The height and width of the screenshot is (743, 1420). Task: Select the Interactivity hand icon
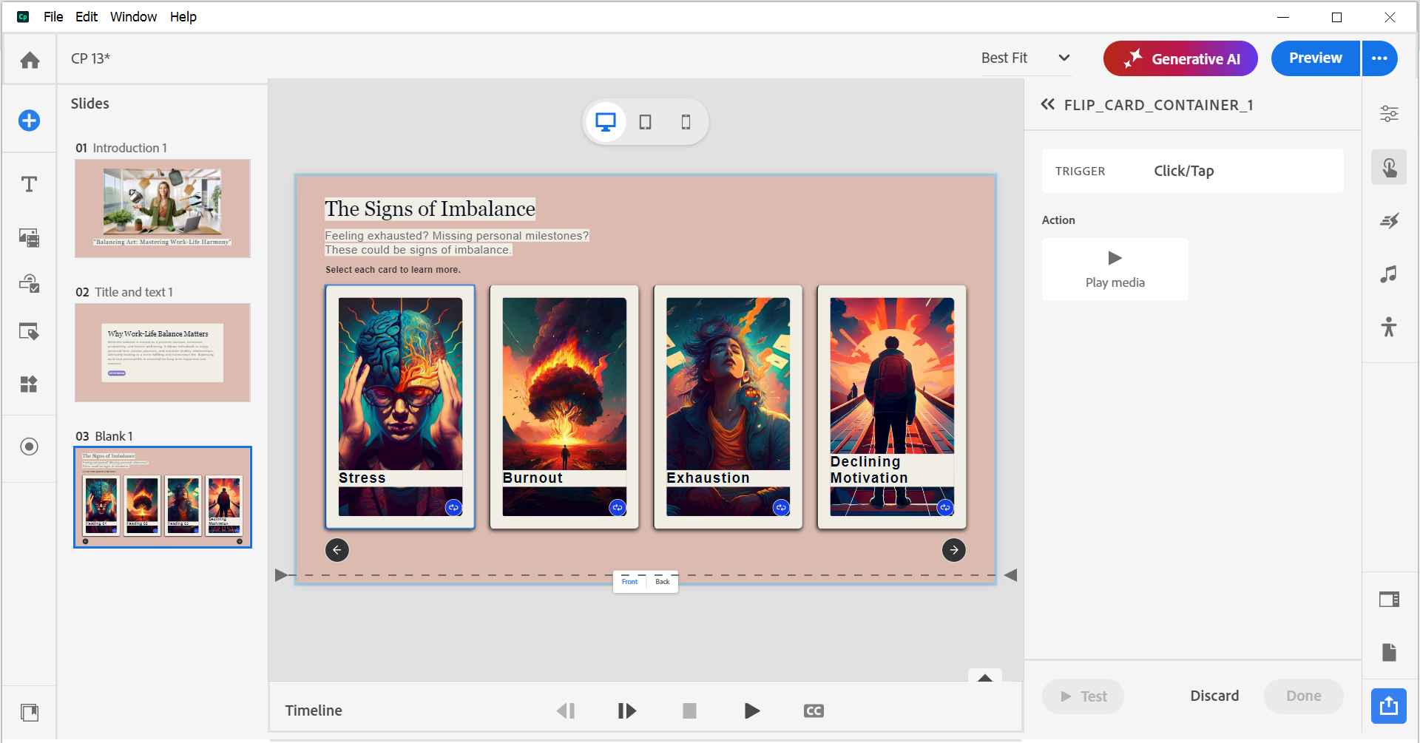point(1389,167)
